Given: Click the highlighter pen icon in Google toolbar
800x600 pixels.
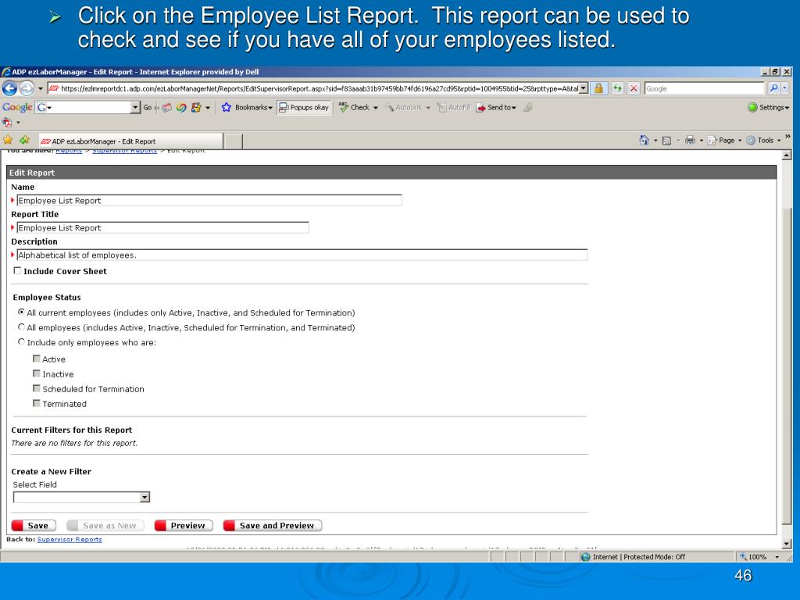Looking at the screenshot, I should (528, 108).
